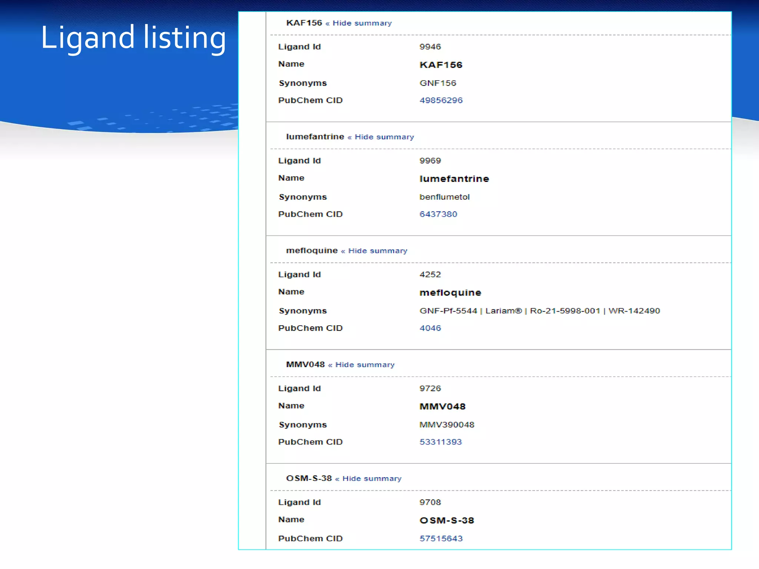Click the OSM-S-38 name value

tap(447, 520)
